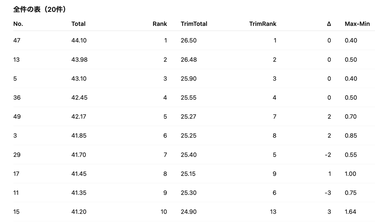Select the No. 29 cell
This screenshot has width=375, height=224.
coord(17,155)
